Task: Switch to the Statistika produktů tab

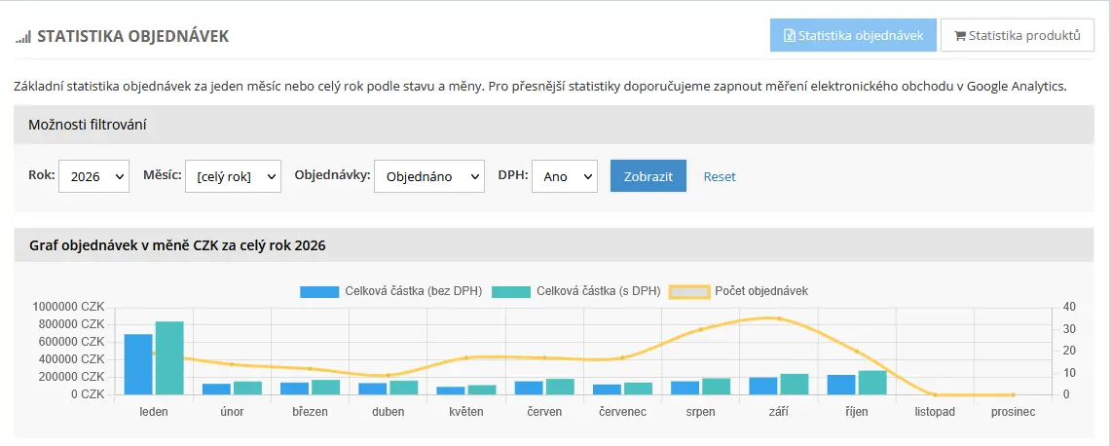Action: 1018,35
